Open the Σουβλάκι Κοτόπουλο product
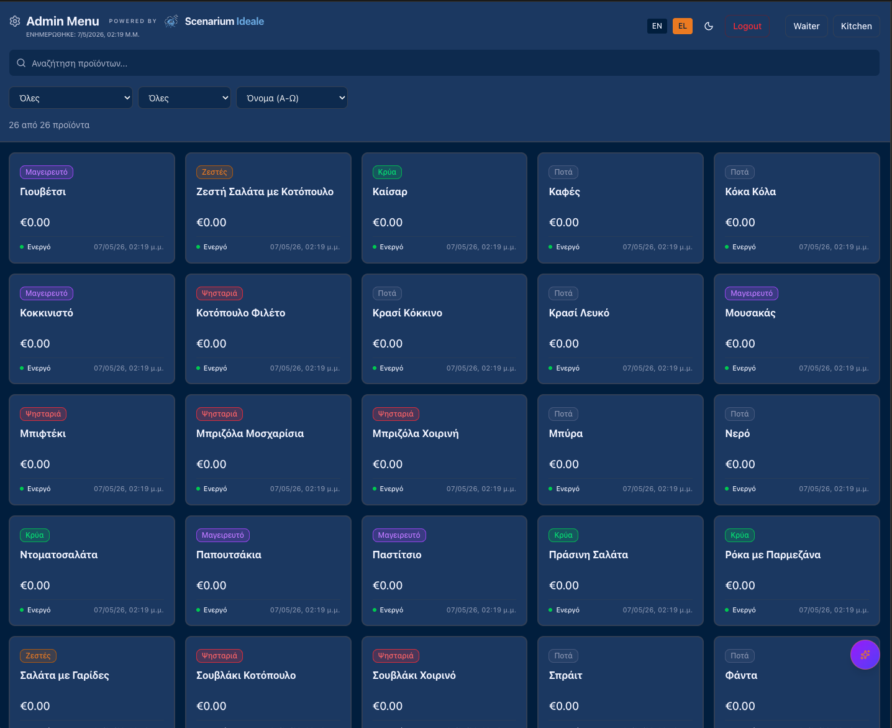The height and width of the screenshot is (728, 892). 268,682
